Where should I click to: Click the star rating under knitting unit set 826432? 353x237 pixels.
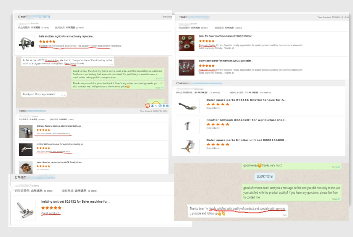[x=51, y=208]
